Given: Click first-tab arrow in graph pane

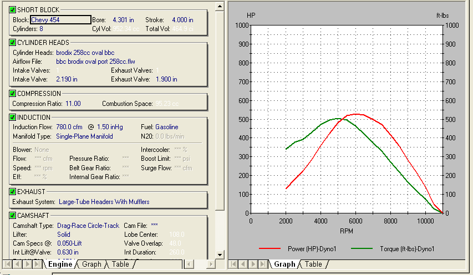Looking at the screenshot, I should (233, 264).
